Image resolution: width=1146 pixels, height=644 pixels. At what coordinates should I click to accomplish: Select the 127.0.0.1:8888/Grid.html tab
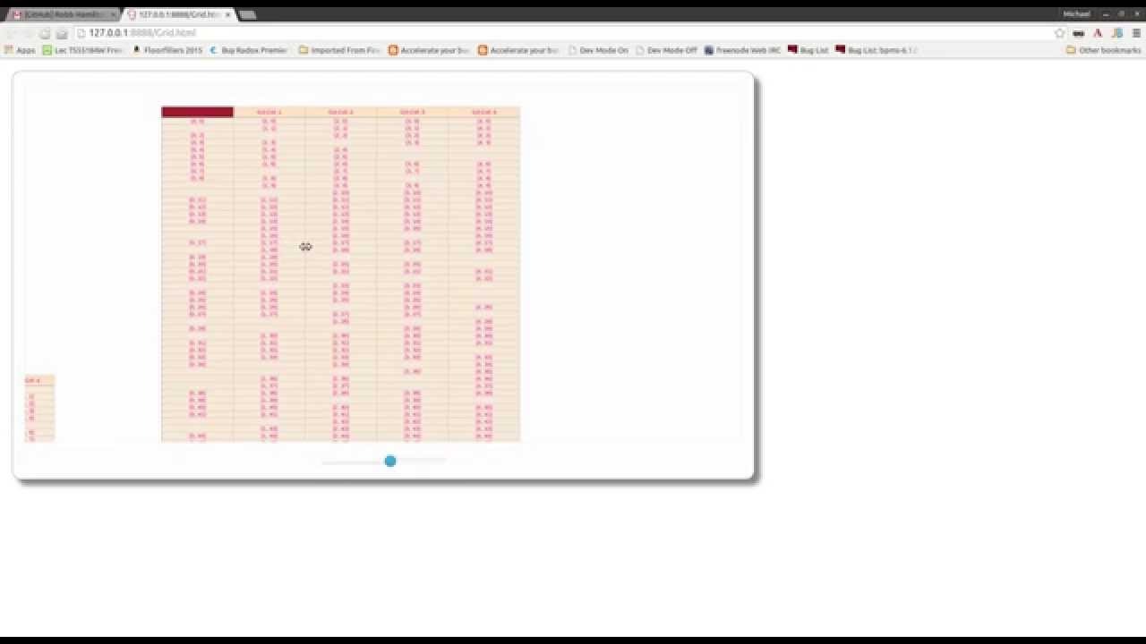click(x=177, y=14)
